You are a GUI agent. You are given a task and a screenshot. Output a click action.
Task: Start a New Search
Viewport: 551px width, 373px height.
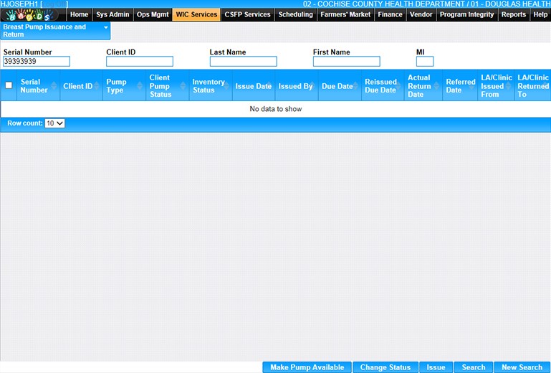tap(522, 367)
